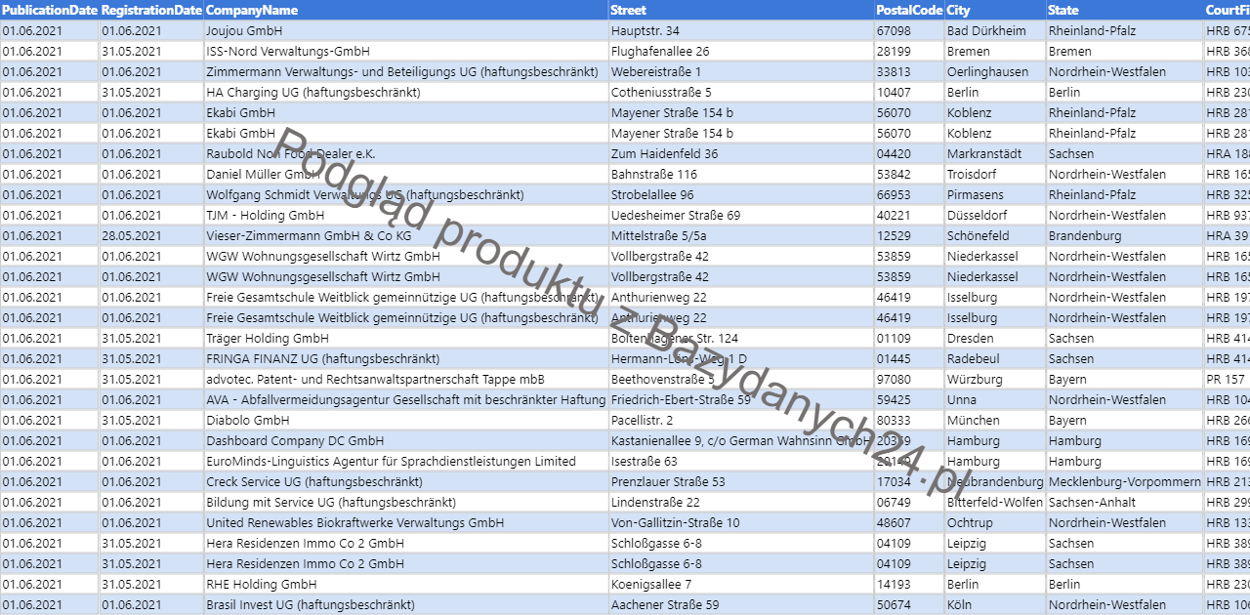Select Raubold Non Food Dealer e.K. cell
1250x615 pixels.
click(405, 154)
